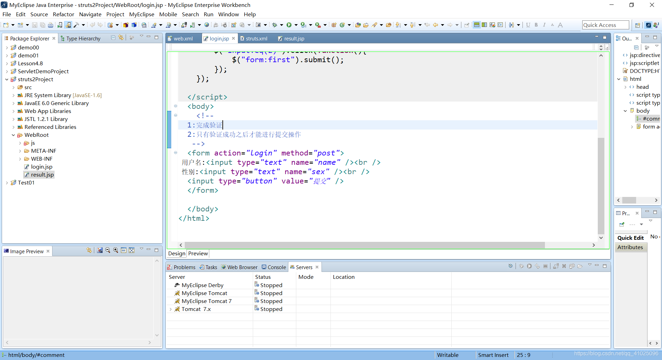Toggle horizontal split-pane editor layout button
The width and height of the screenshot is (662, 360).
click(477, 25)
